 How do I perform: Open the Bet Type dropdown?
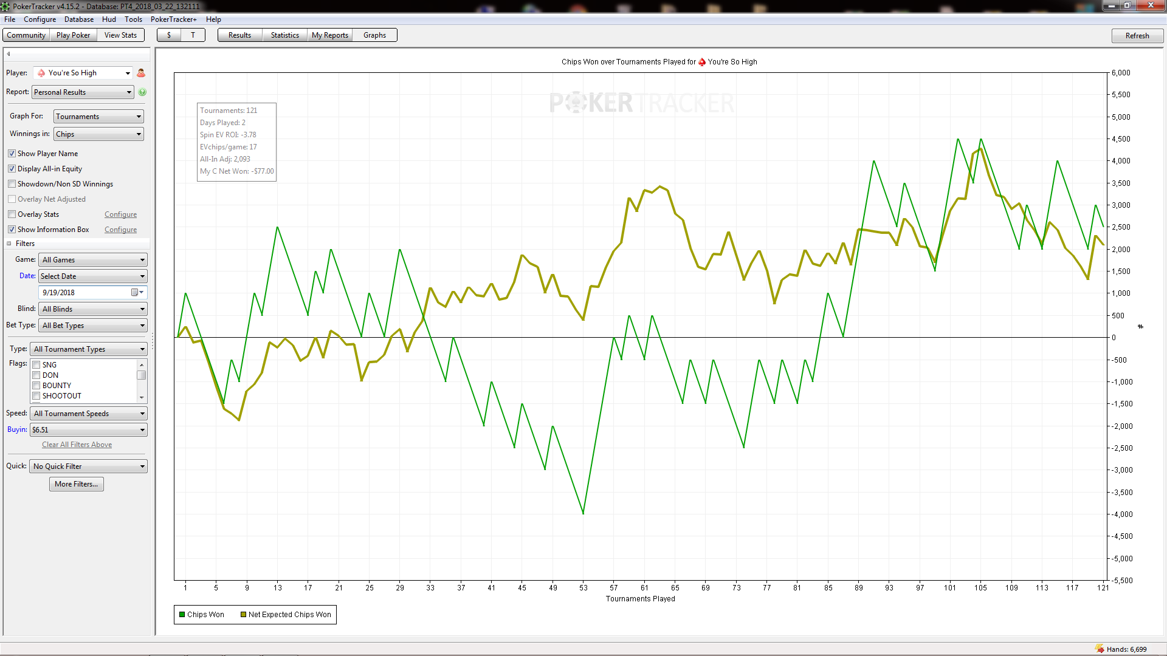93,326
